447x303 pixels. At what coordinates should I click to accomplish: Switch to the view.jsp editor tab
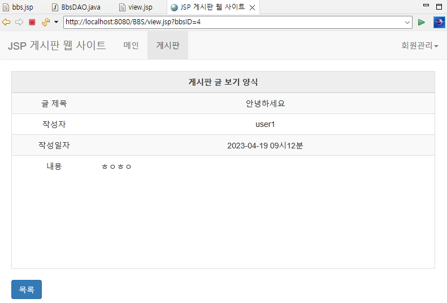[x=136, y=7]
